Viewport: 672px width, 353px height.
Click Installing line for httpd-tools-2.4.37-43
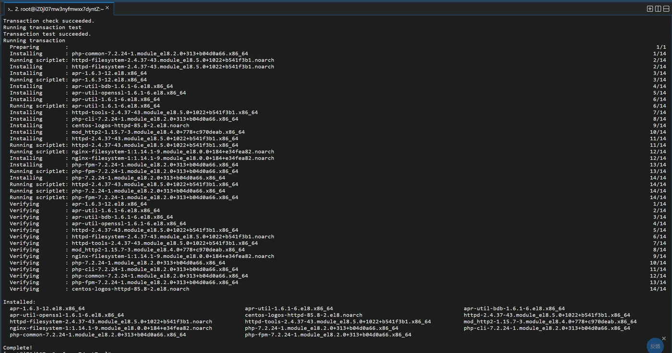tap(133, 112)
